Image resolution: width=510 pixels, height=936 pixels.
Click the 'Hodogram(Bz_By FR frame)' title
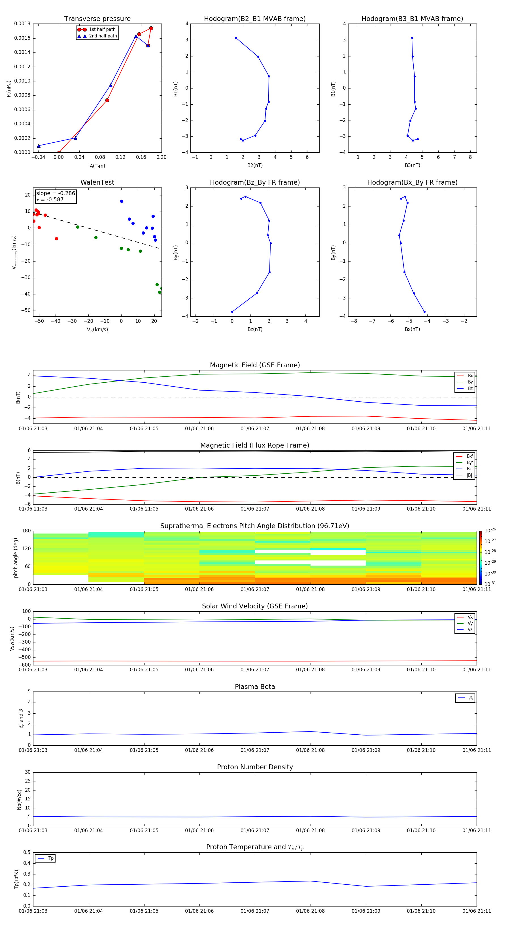(x=255, y=182)
